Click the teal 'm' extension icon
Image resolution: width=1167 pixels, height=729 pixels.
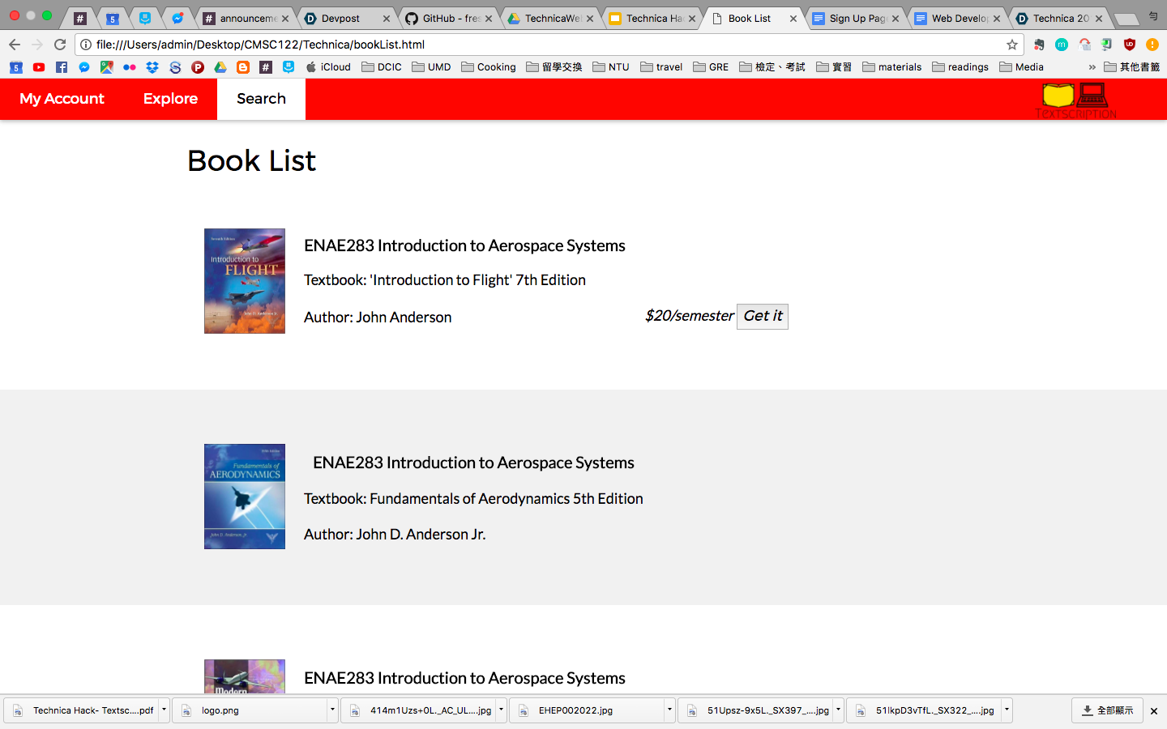1062,45
